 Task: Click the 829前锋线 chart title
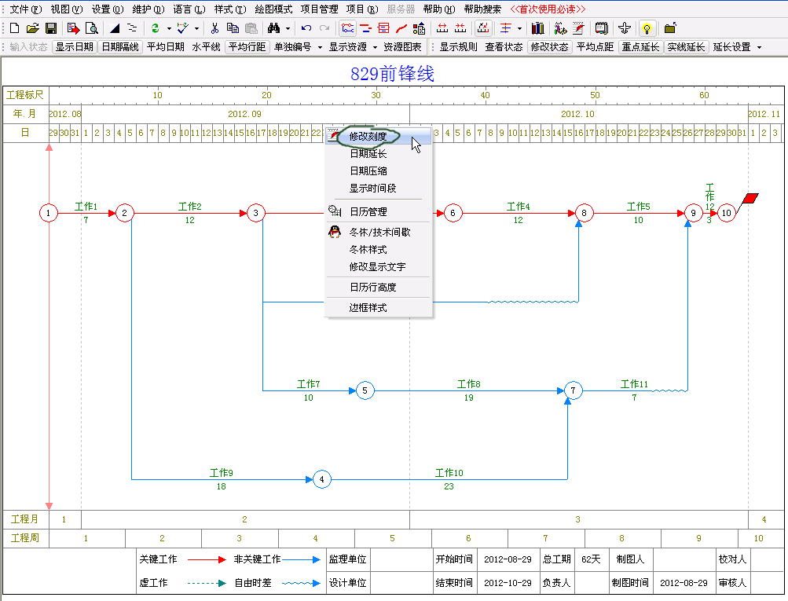[x=392, y=74]
